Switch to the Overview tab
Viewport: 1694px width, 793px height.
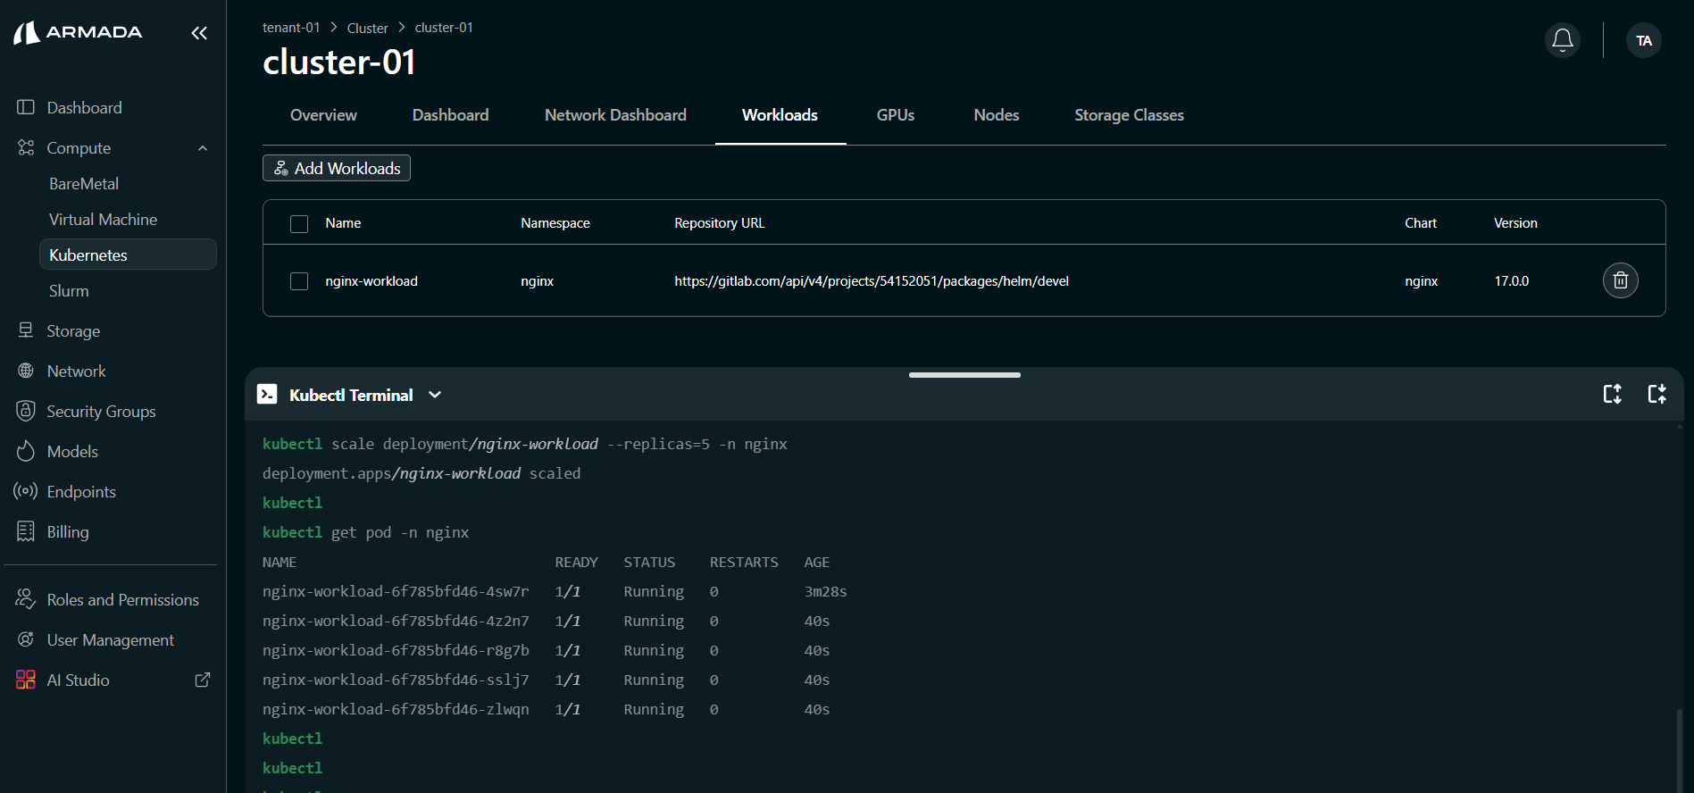[323, 115]
